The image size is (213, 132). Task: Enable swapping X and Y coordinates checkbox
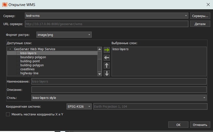(x=8, y=114)
